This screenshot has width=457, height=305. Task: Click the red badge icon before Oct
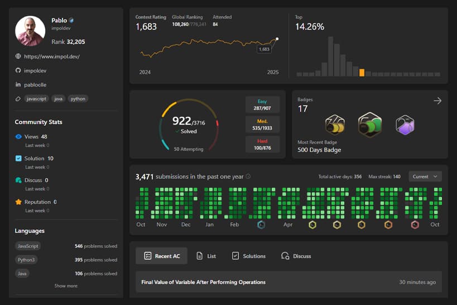(x=415, y=225)
